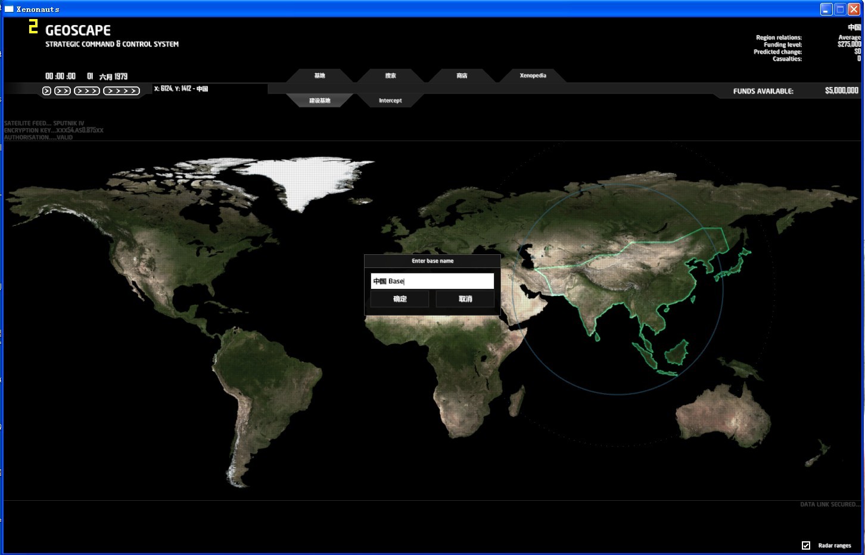Click the Region relations label

pyautogui.click(x=779, y=38)
